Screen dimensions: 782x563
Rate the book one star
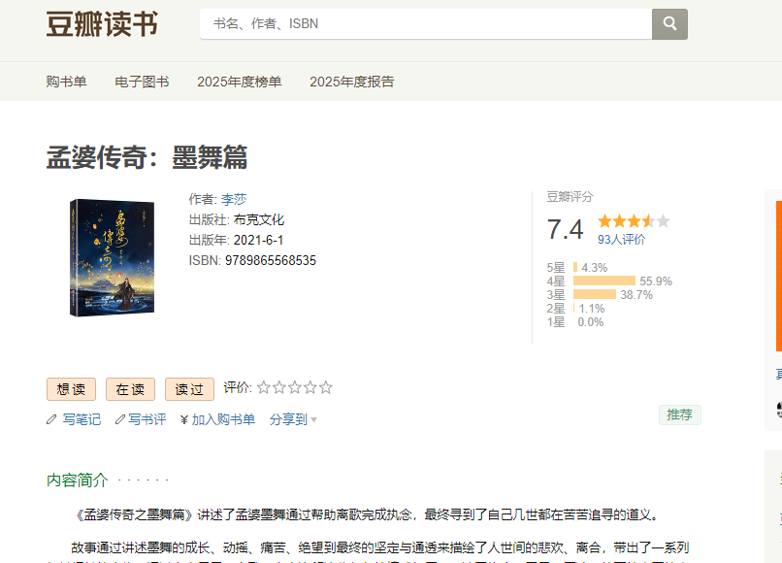[x=264, y=388]
